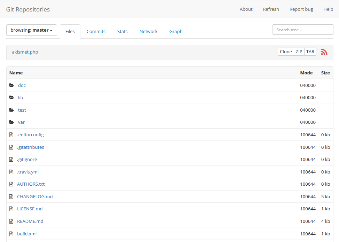The image size is (339, 242).
Task: Open the browsing master branch dropdown
Action: coord(31,30)
